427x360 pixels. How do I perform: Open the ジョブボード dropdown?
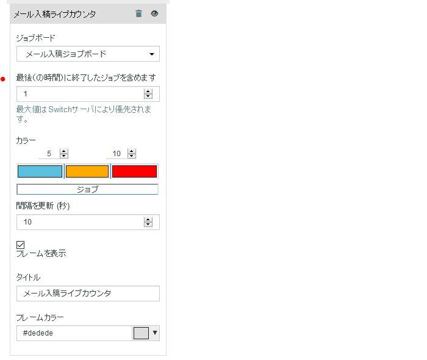click(x=88, y=54)
